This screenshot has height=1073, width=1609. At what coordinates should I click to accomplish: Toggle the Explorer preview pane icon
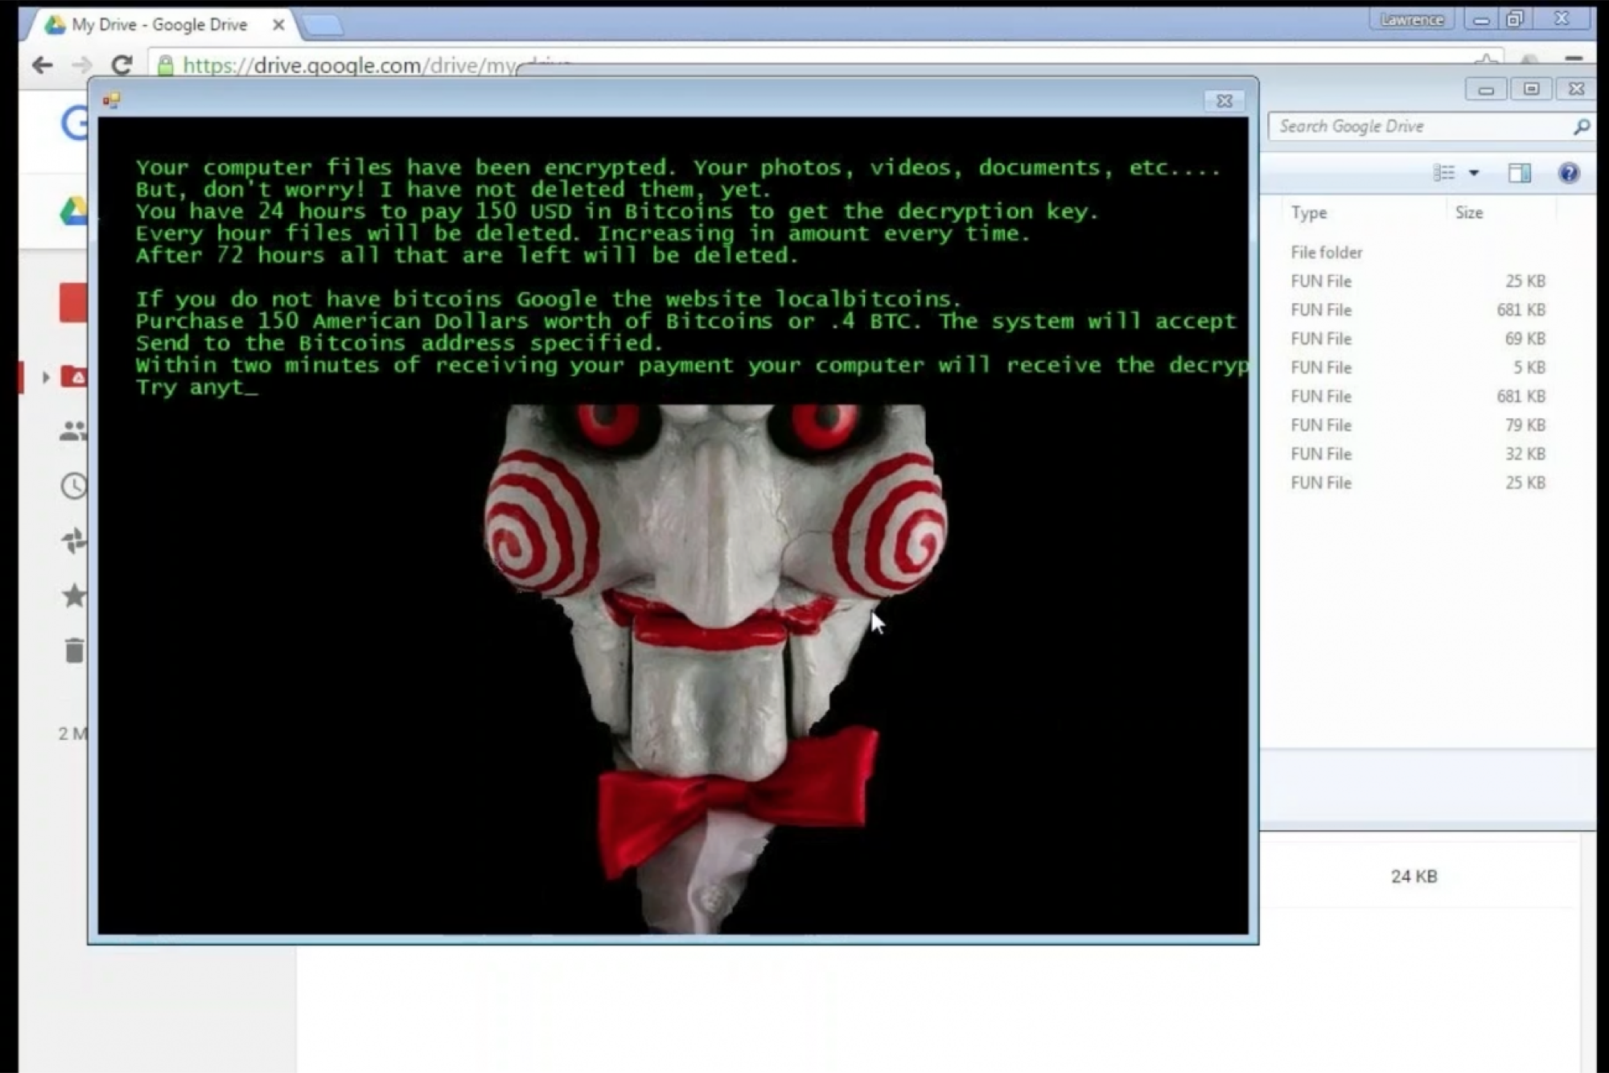coord(1519,173)
